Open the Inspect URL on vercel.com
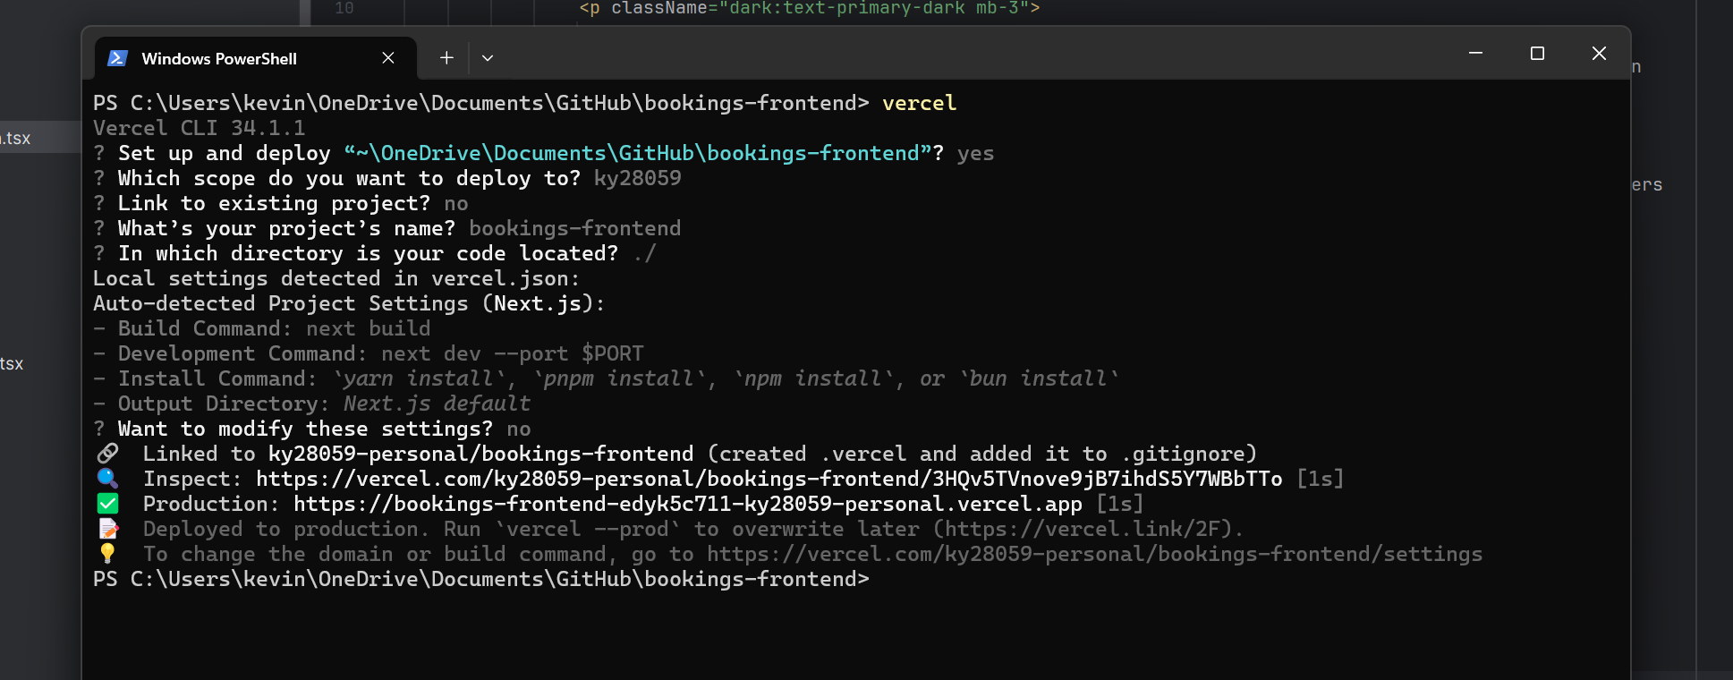The width and height of the screenshot is (1733, 680). (769, 480)
